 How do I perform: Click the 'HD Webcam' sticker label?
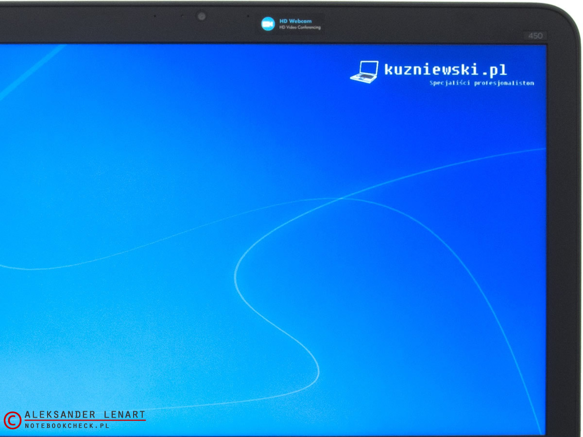point(295,21)
